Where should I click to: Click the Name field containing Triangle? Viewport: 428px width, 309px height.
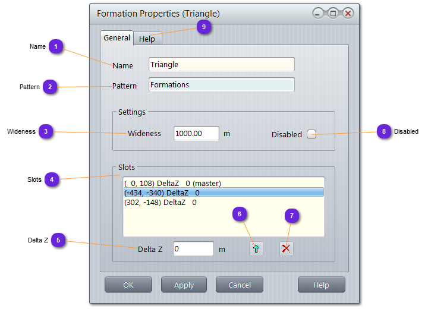click(x=221, y=65)
